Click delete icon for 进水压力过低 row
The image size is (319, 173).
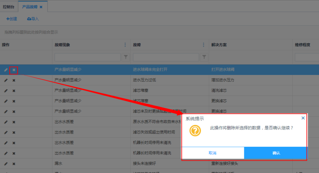(14, 80)
